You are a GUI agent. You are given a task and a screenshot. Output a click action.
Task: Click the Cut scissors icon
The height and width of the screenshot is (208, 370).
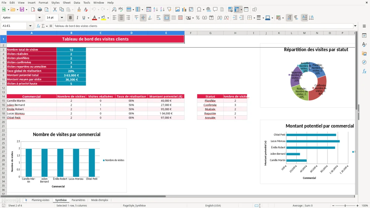[55, 10]
